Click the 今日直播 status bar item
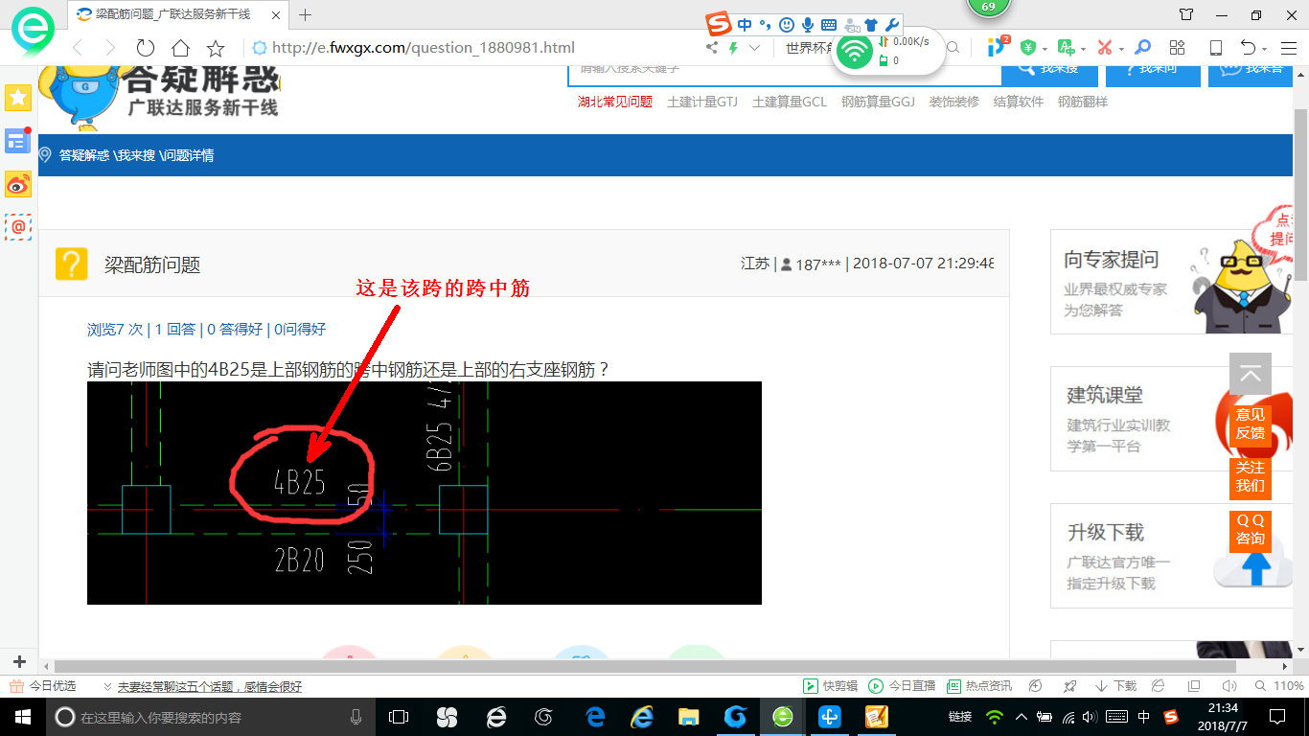Viewport: 1309px width, 736px height. tap(903, 686)
